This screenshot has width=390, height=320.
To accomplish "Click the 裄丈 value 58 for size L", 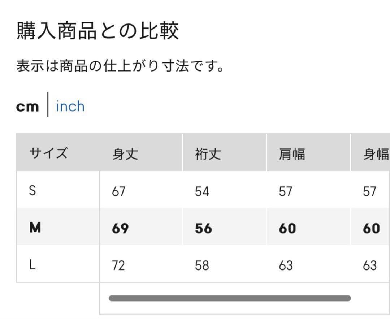I will point(202,266).
